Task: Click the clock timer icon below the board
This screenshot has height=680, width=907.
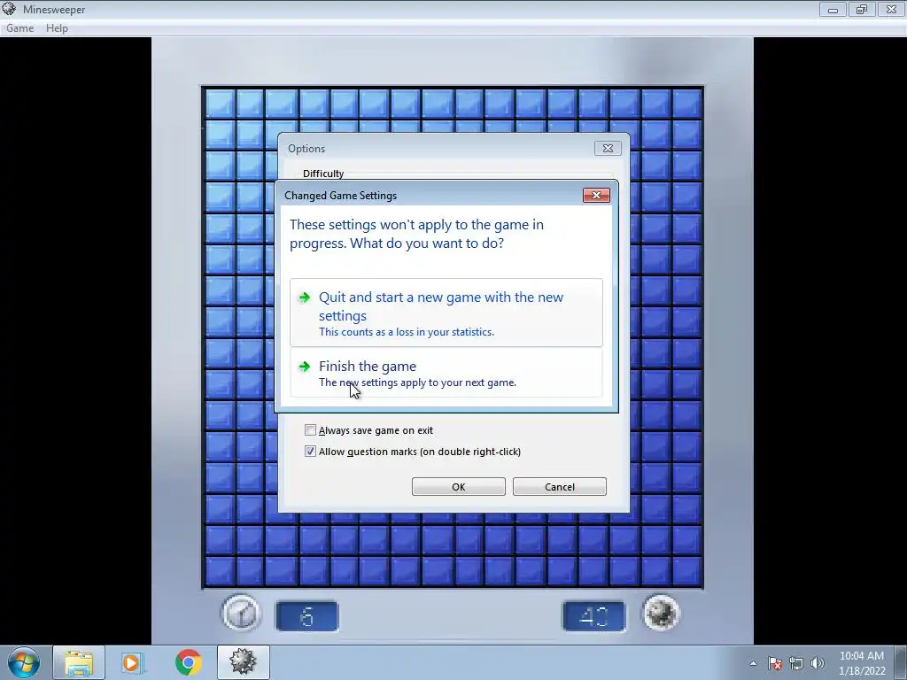Action: pyautogui.click(x=241, y=614)
